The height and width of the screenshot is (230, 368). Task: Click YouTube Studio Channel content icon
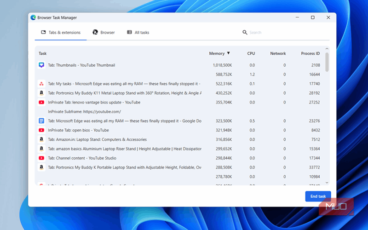coord(41,158)
